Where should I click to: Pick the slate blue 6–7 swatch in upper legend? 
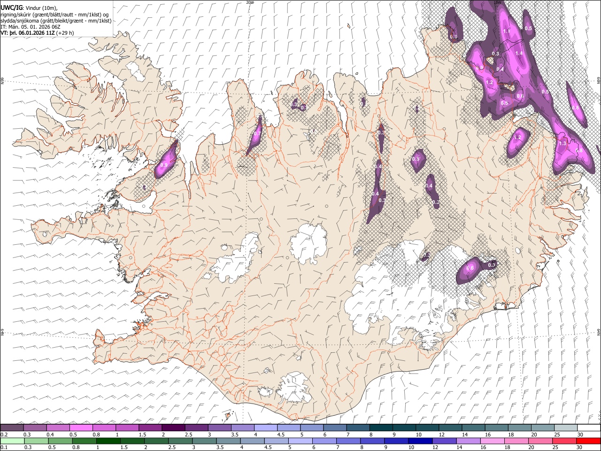point(335,428)
